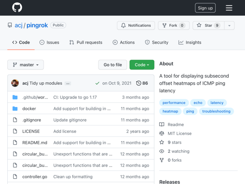The width and height of the screenshot is (245, 184).
Task: Expand the commit message ellipsis
Action: (x=68, y=84)
